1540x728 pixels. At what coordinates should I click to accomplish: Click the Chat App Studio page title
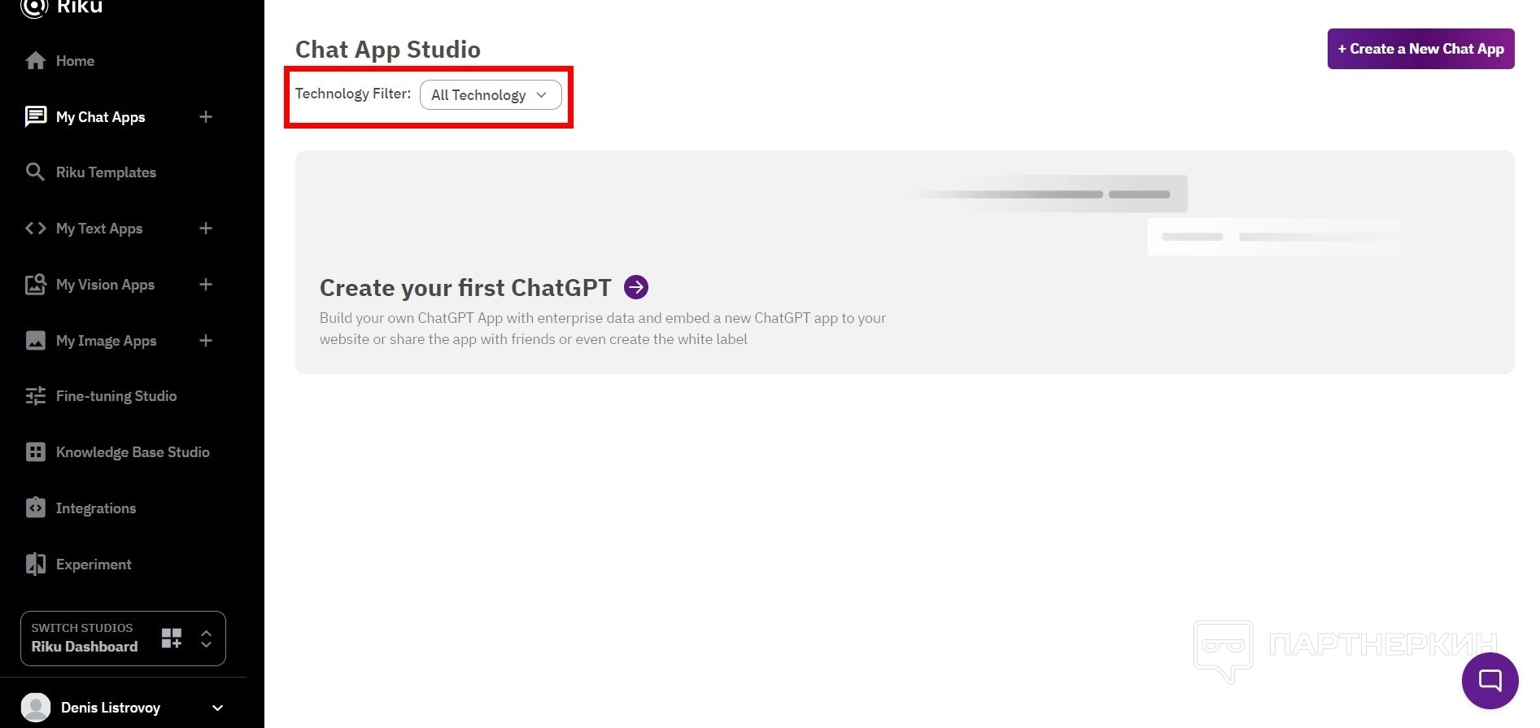pyautogui.click(x=388, y=49)
